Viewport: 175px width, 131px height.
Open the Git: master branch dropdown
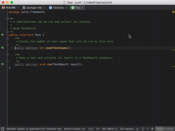[127, 129]
